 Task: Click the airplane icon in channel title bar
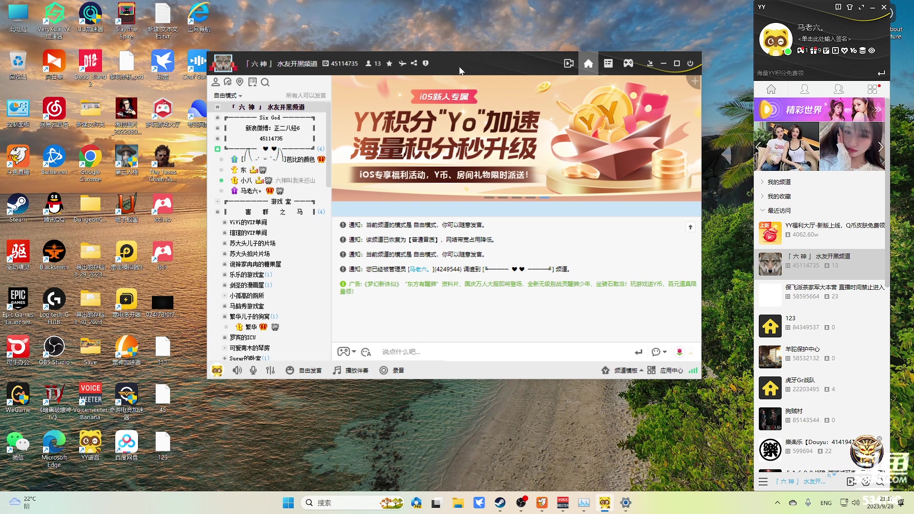[x=402, y=63]
